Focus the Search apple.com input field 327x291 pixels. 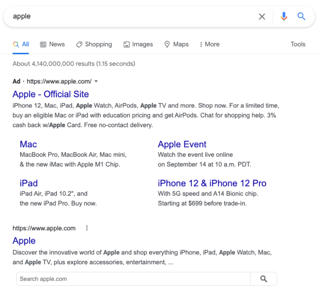(x=133, y=279)
